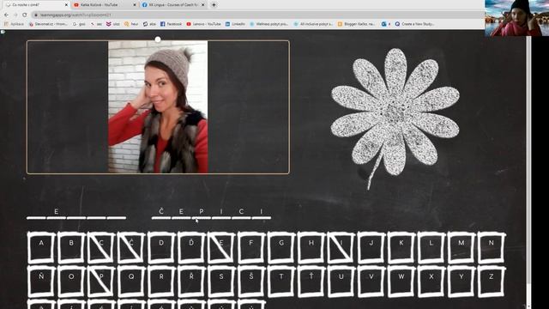
Task: Pick letter U tile
Action: [341, 282]
